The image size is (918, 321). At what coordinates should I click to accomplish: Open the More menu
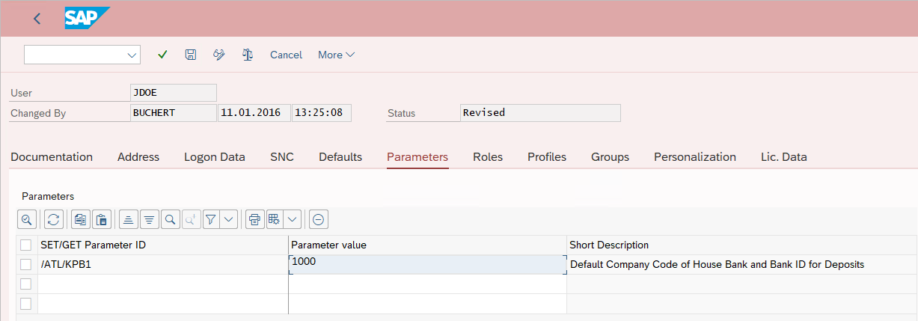[x=336, y=55]
